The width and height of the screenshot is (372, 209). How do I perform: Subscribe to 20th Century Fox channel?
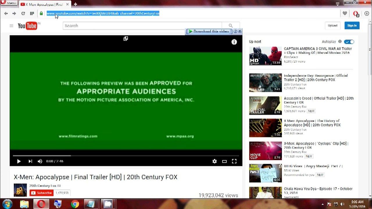(41, 193)
